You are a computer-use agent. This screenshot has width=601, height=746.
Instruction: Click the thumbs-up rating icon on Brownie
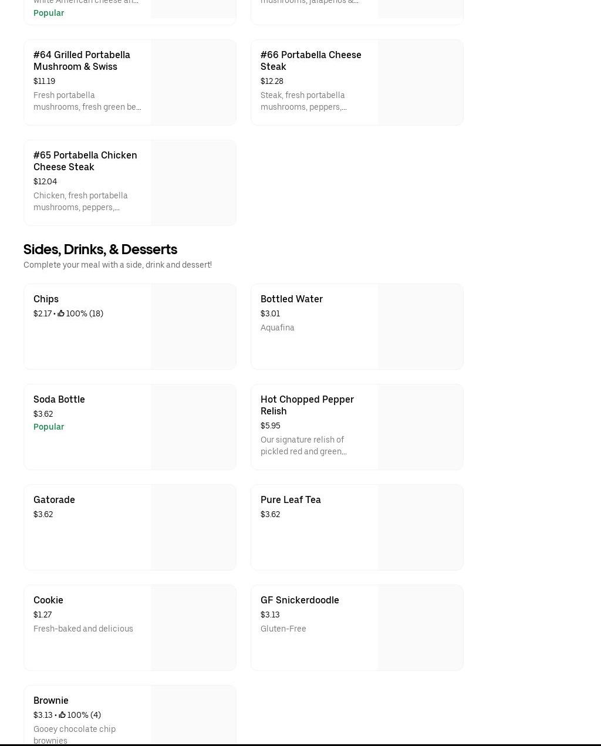click(x=62, y=715)
